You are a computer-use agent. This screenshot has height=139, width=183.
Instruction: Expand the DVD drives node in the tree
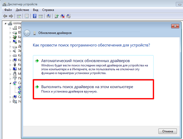coord(11,28)
